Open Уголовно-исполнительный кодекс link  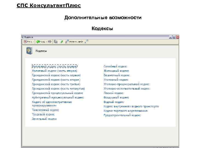click(x=127, y=89)
